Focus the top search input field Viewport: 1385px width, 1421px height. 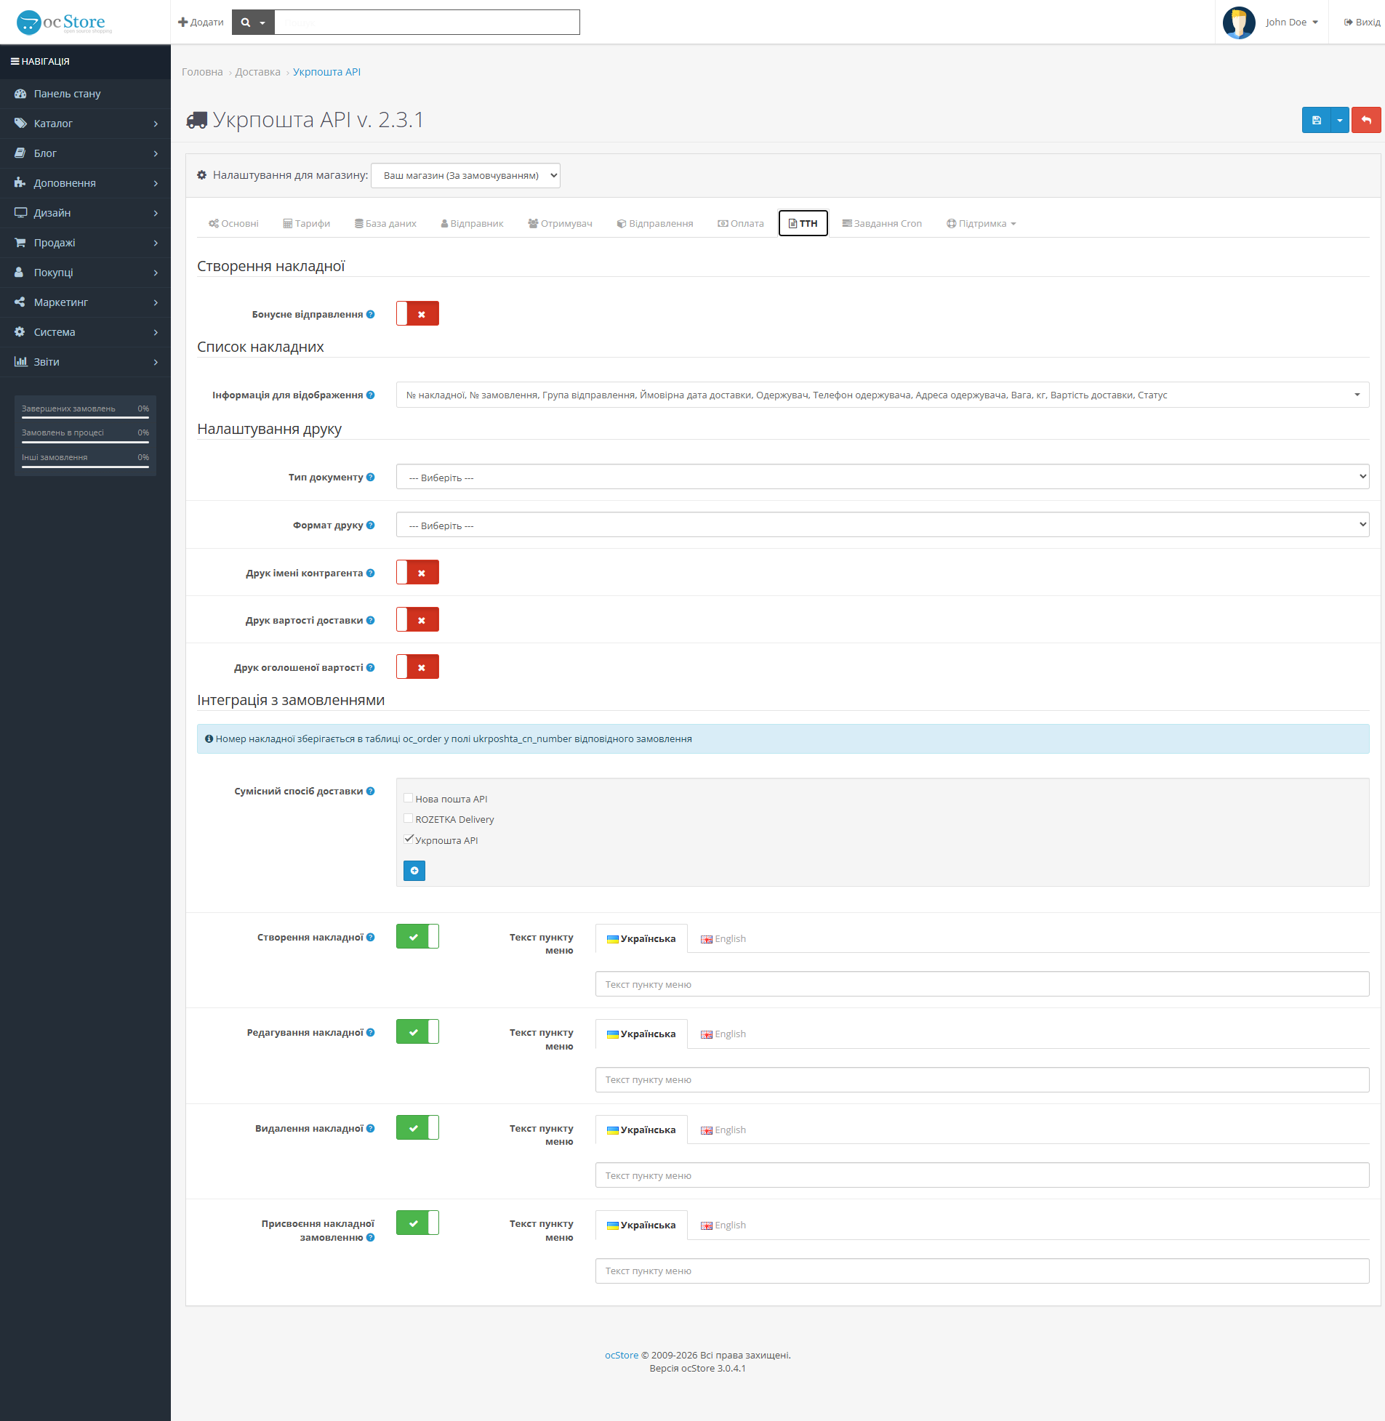[427, 22]
